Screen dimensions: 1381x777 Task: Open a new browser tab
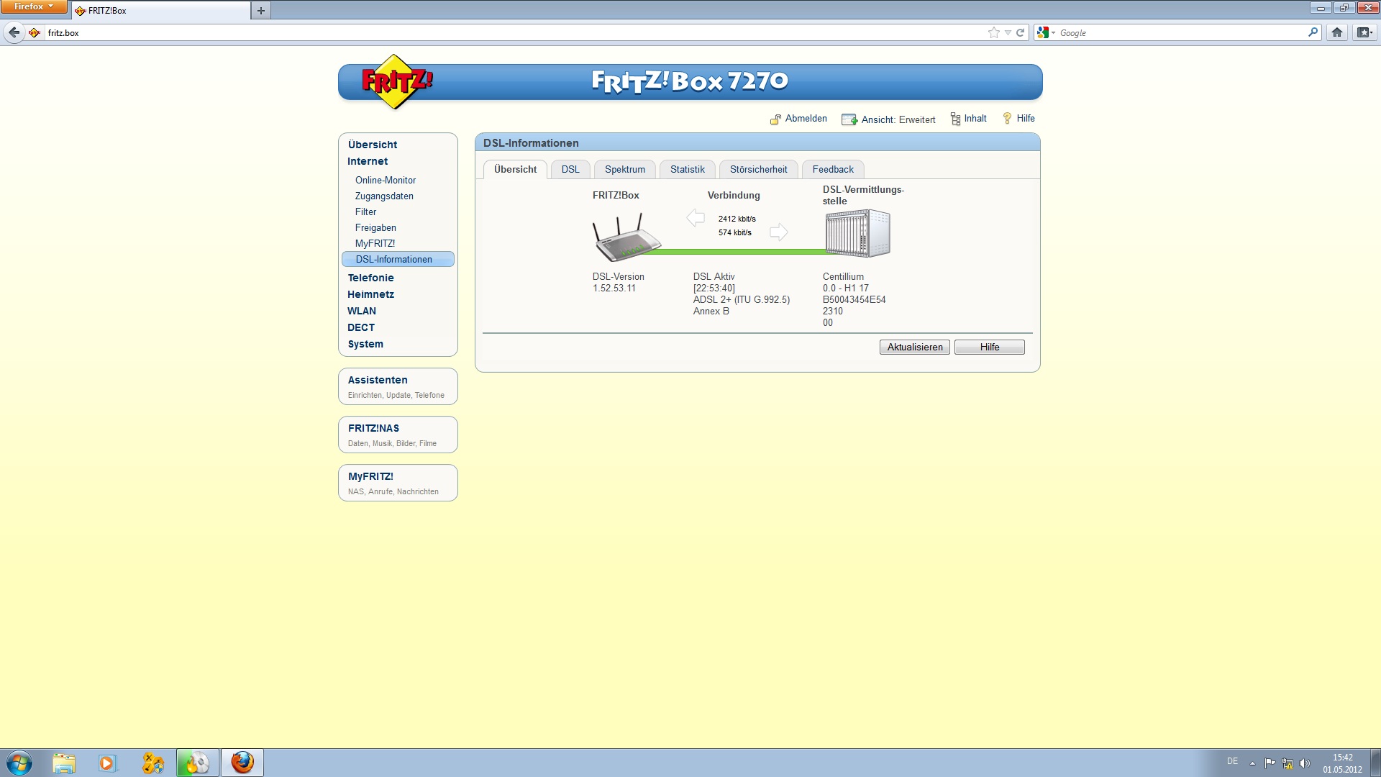[261, 11]
